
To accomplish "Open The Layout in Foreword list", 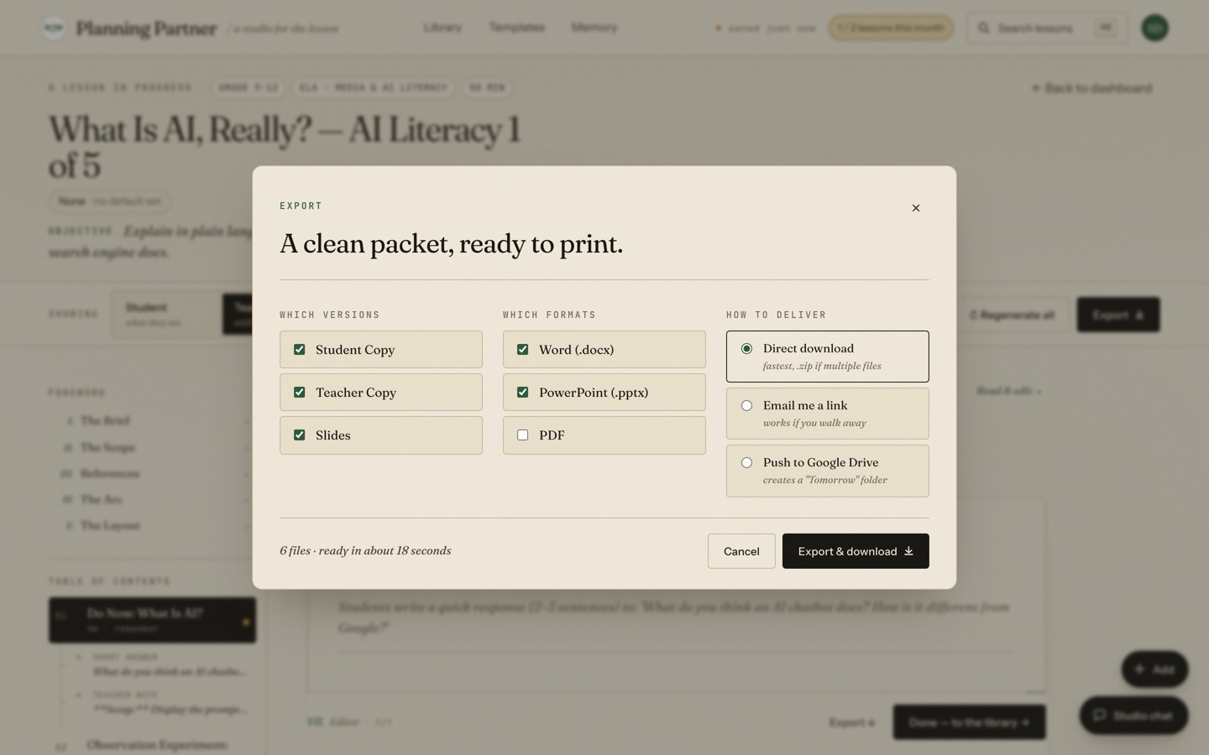I will click(110, 525).
